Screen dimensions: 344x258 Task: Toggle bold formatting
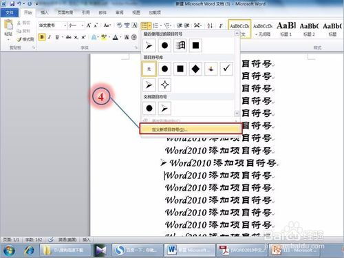42,37
